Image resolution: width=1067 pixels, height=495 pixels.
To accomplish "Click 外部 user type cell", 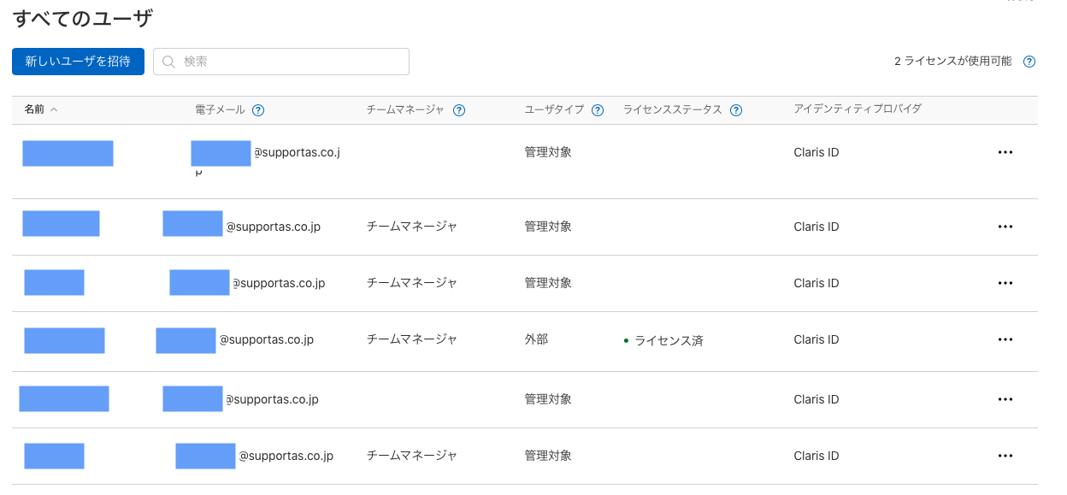I will 536,339.
